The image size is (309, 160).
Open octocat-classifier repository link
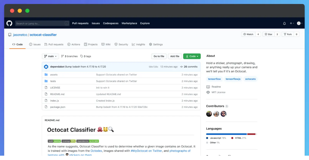43,35
